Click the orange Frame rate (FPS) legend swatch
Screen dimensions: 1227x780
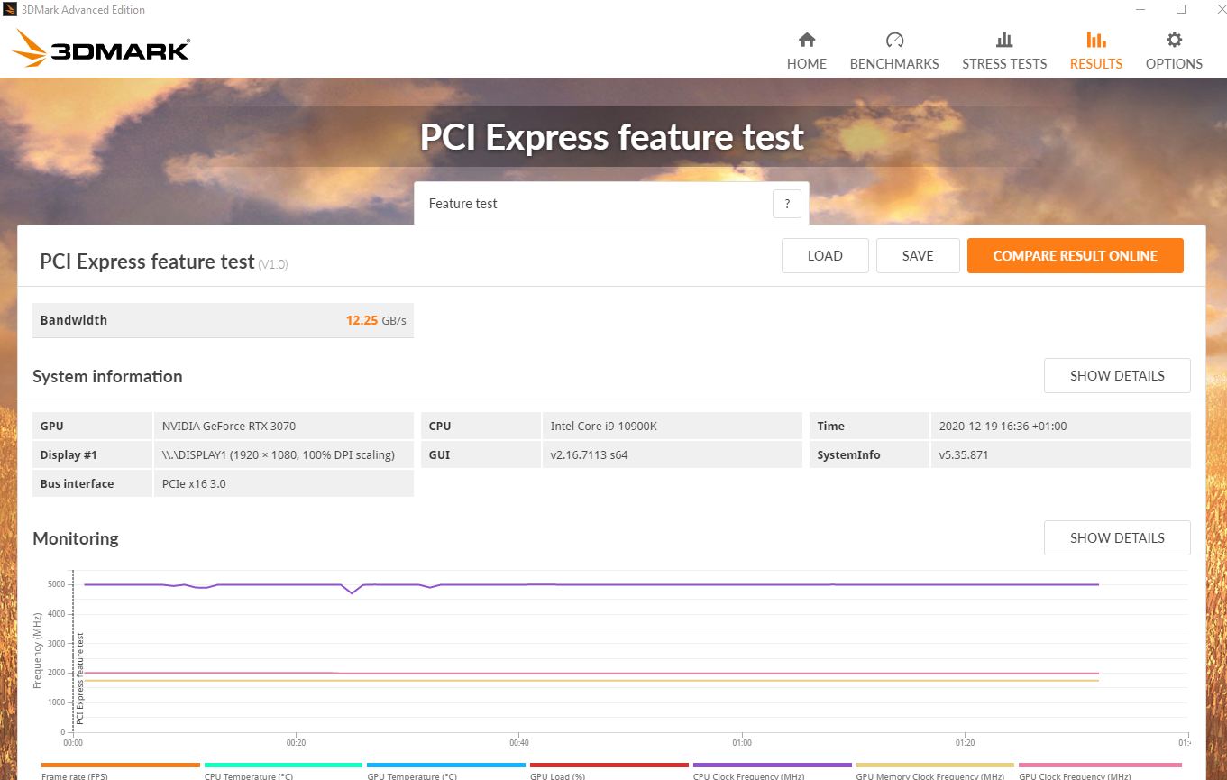pyautogui.click(x=120, y=765)
